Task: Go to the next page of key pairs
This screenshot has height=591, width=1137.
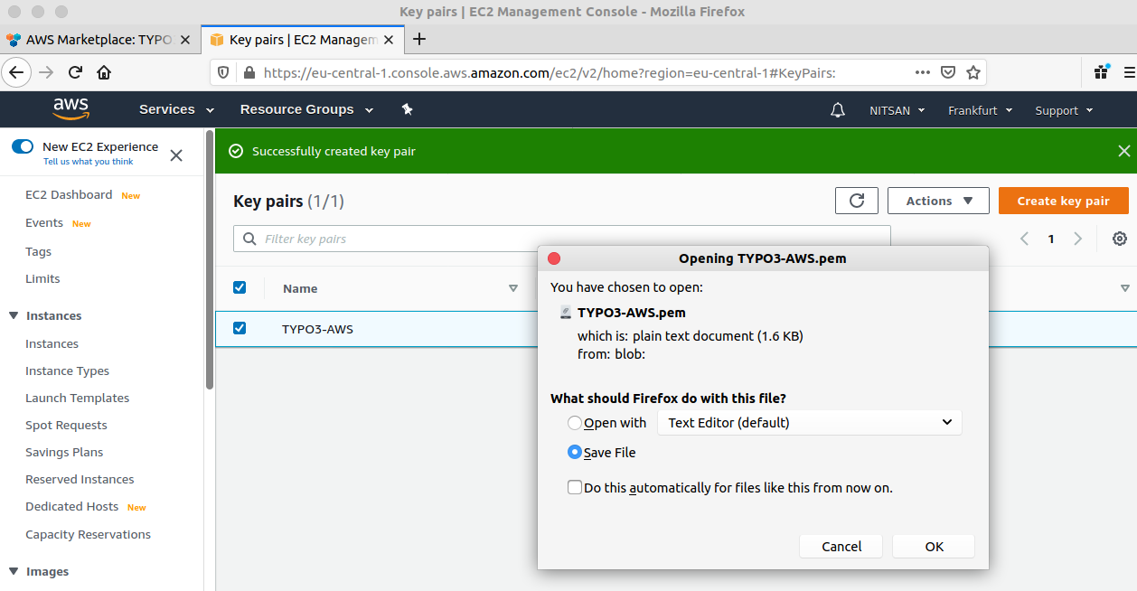Action: pyautogui.click(x=1077, y=239)
